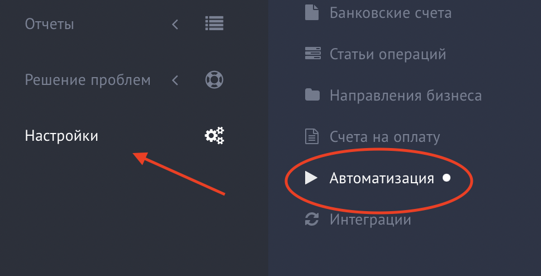Screen dimensions: 541x276
Task: Click the lifebuoy icon beside Решение проблем
Action: [x=214, y=80]
